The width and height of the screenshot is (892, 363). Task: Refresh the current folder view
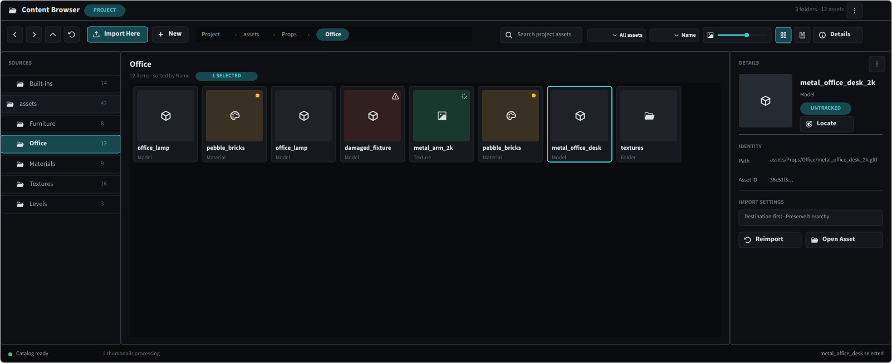click(72, 35)
